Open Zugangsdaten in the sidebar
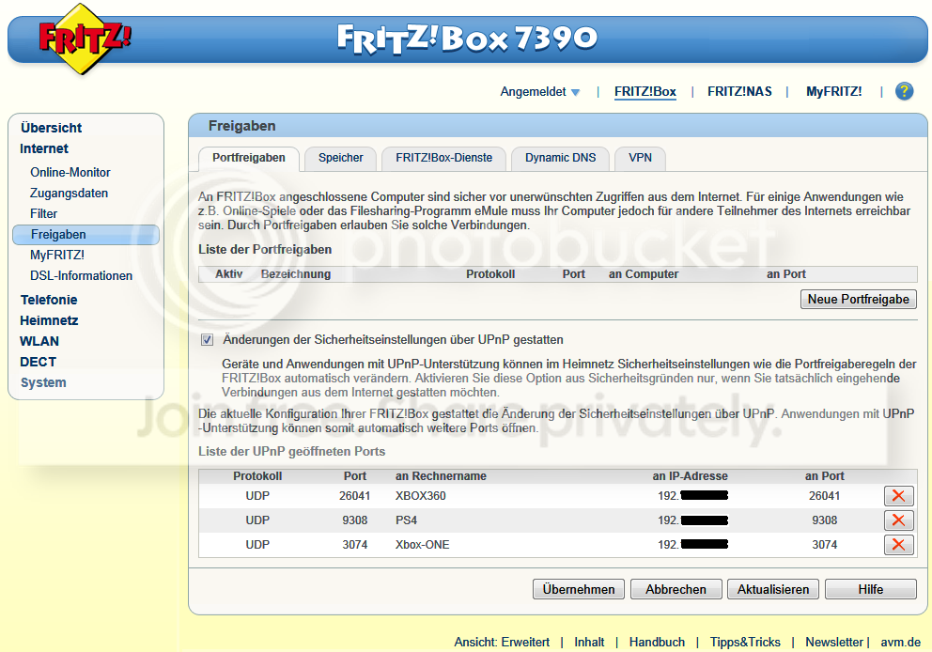Viewport: 932px width, 652px height. point(69,194)
